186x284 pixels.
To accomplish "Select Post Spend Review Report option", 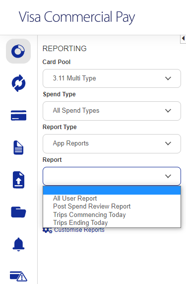I will pyautogui.click(x=112, y=207).
